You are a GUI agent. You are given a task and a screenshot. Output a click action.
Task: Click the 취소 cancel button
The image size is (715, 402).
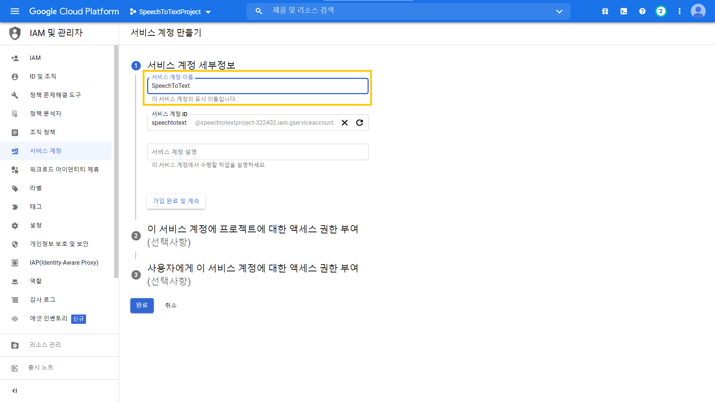pyautogui.click(x=171, y=305)
